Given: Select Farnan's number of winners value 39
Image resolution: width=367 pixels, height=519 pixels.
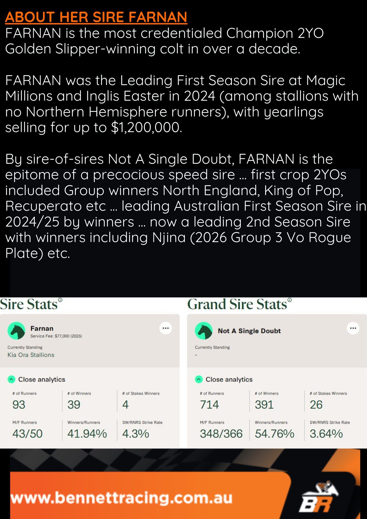Looking at the screenshot, I should coord(74,405).
